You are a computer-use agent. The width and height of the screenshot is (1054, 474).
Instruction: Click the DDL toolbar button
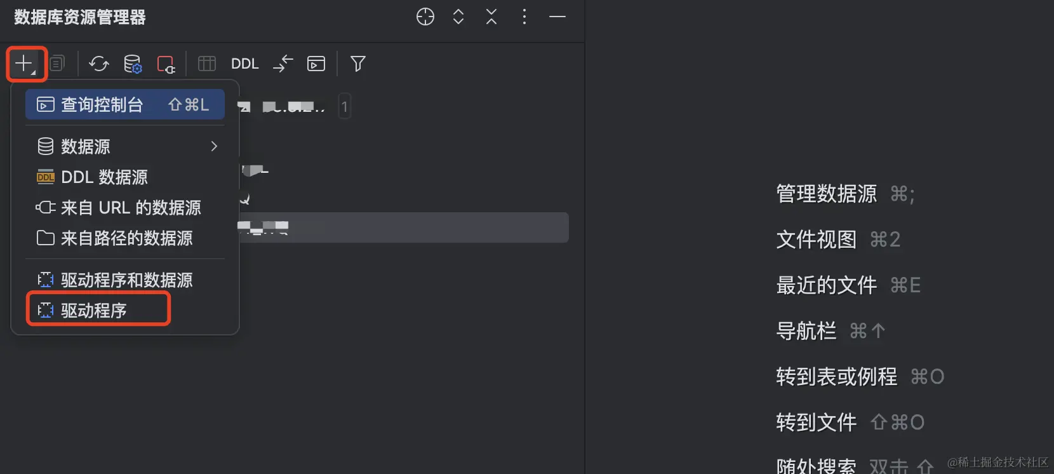click(x=245, y=64)
